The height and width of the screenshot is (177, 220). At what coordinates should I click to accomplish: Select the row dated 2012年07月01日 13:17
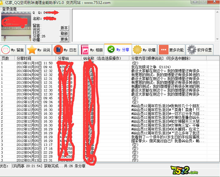110,145
